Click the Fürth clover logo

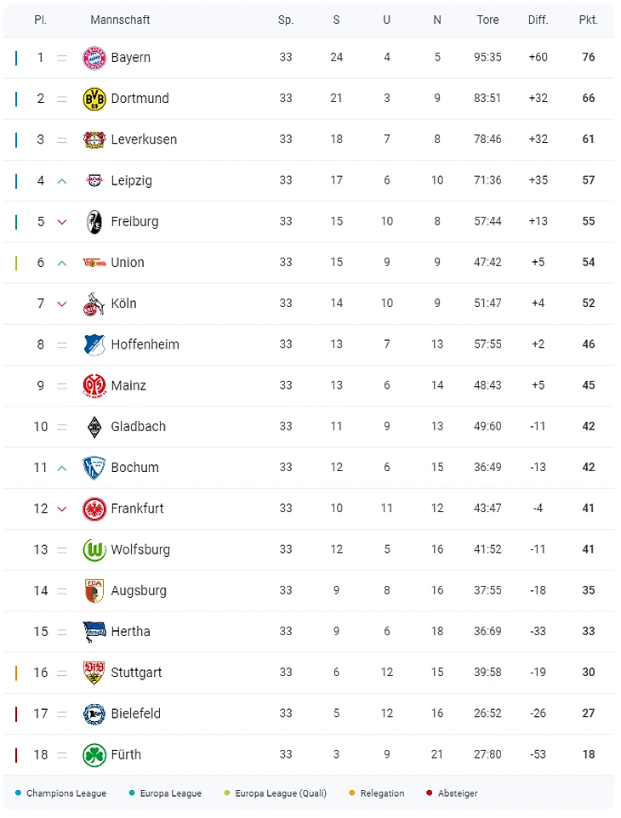point(94,755)
